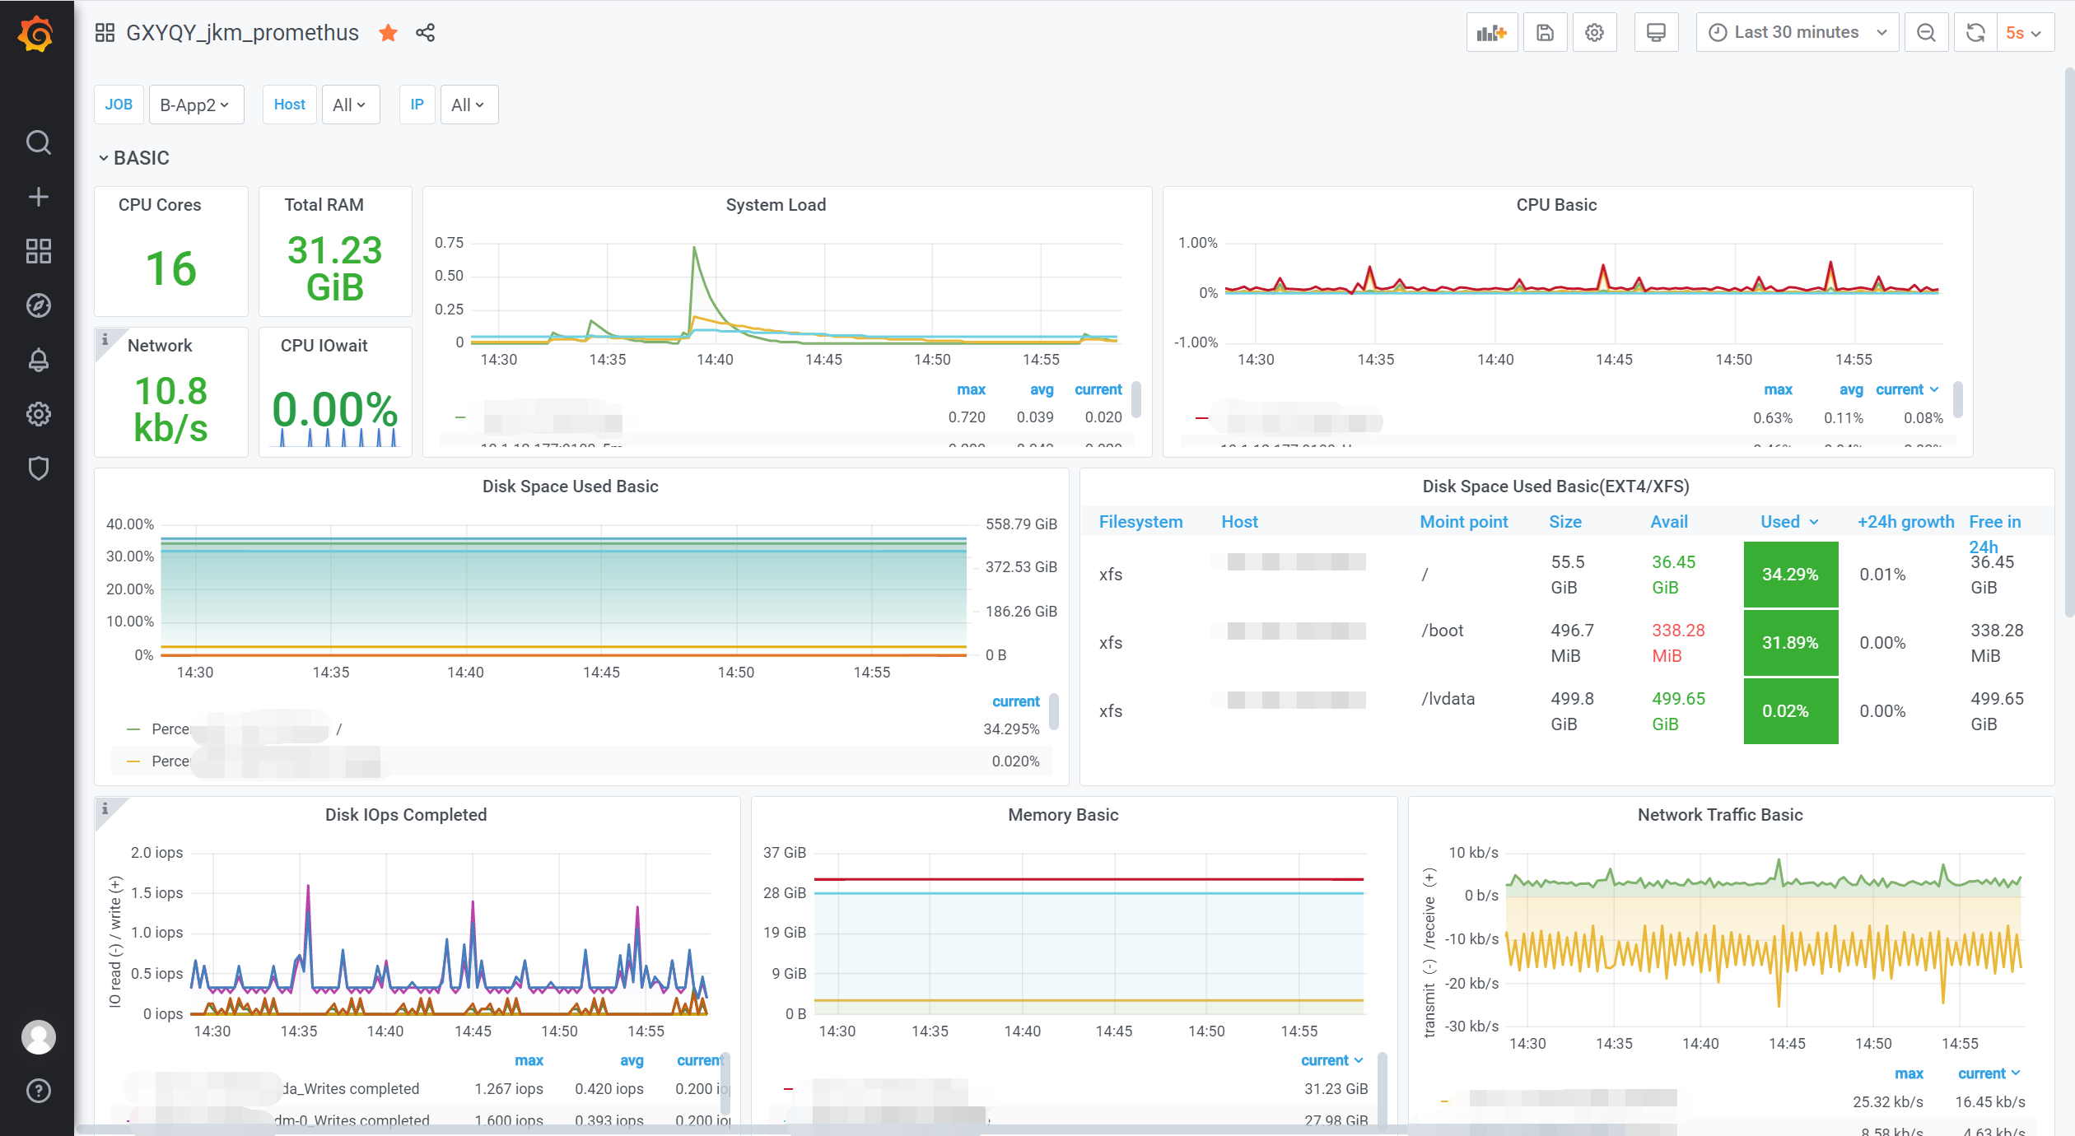Open the search dashboards icon
Viewport: 2075px width, 1136px height.
(38, 142)
